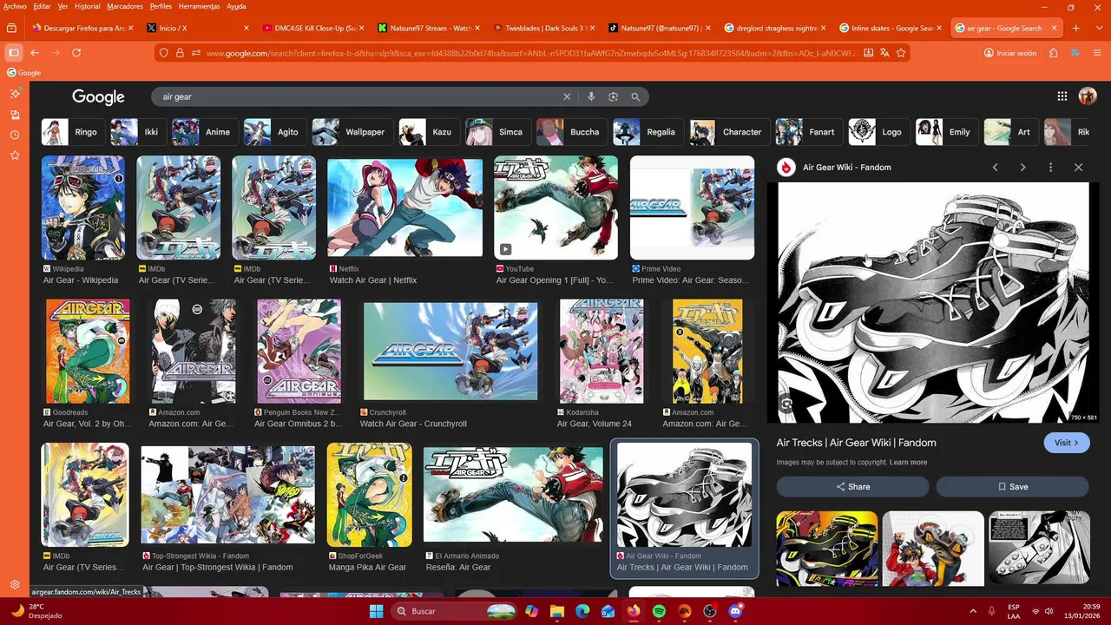Screen dimensions: 1111x625
Task: Open the Google apps grid
Action: pyautogui.click(x=1062, y=96)
